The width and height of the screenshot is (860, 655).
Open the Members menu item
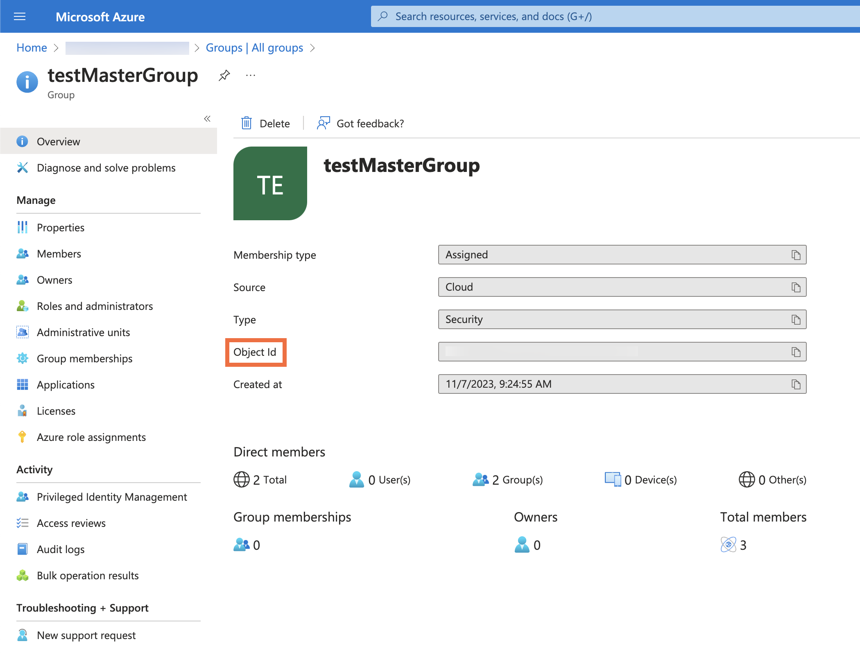tap(59, 254)
